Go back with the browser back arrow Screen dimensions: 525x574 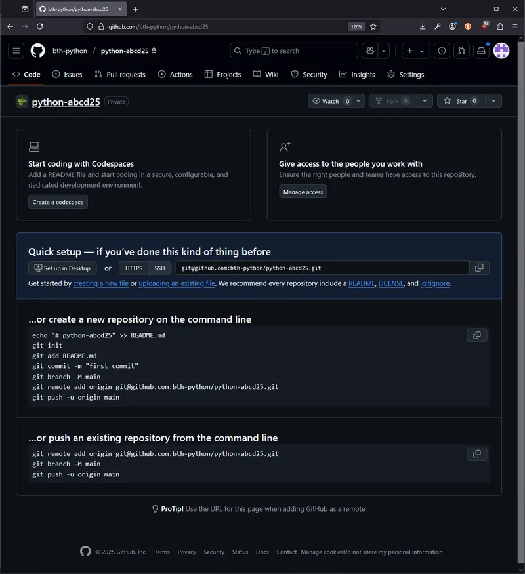10,26
